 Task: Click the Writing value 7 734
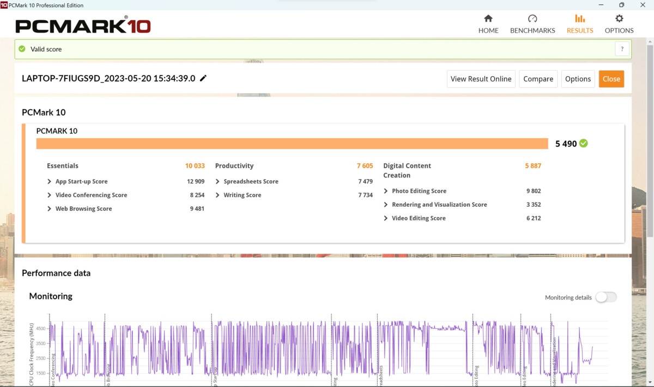tap(366, 195)
